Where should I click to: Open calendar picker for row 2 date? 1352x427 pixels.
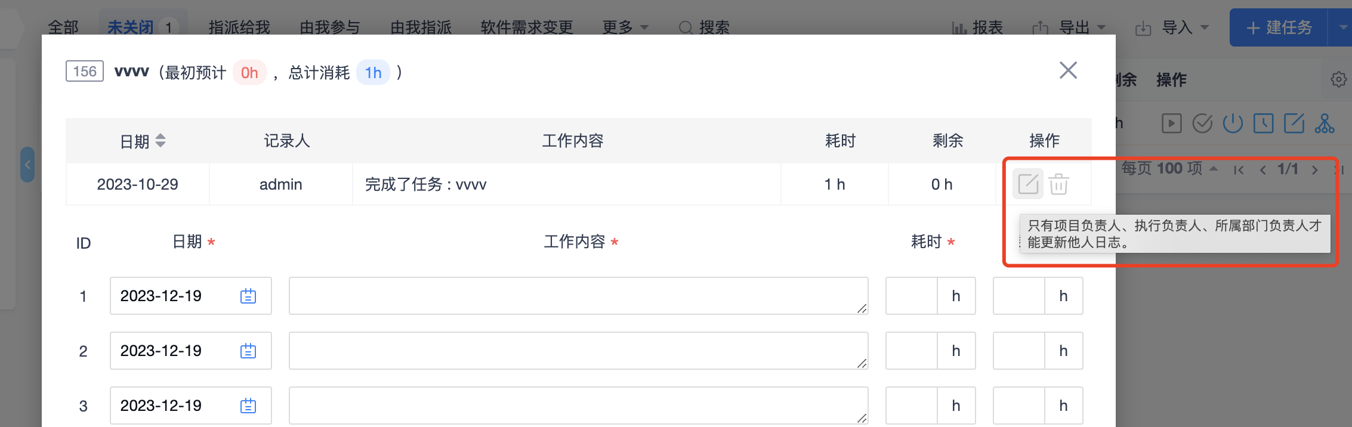click(248, 351)
